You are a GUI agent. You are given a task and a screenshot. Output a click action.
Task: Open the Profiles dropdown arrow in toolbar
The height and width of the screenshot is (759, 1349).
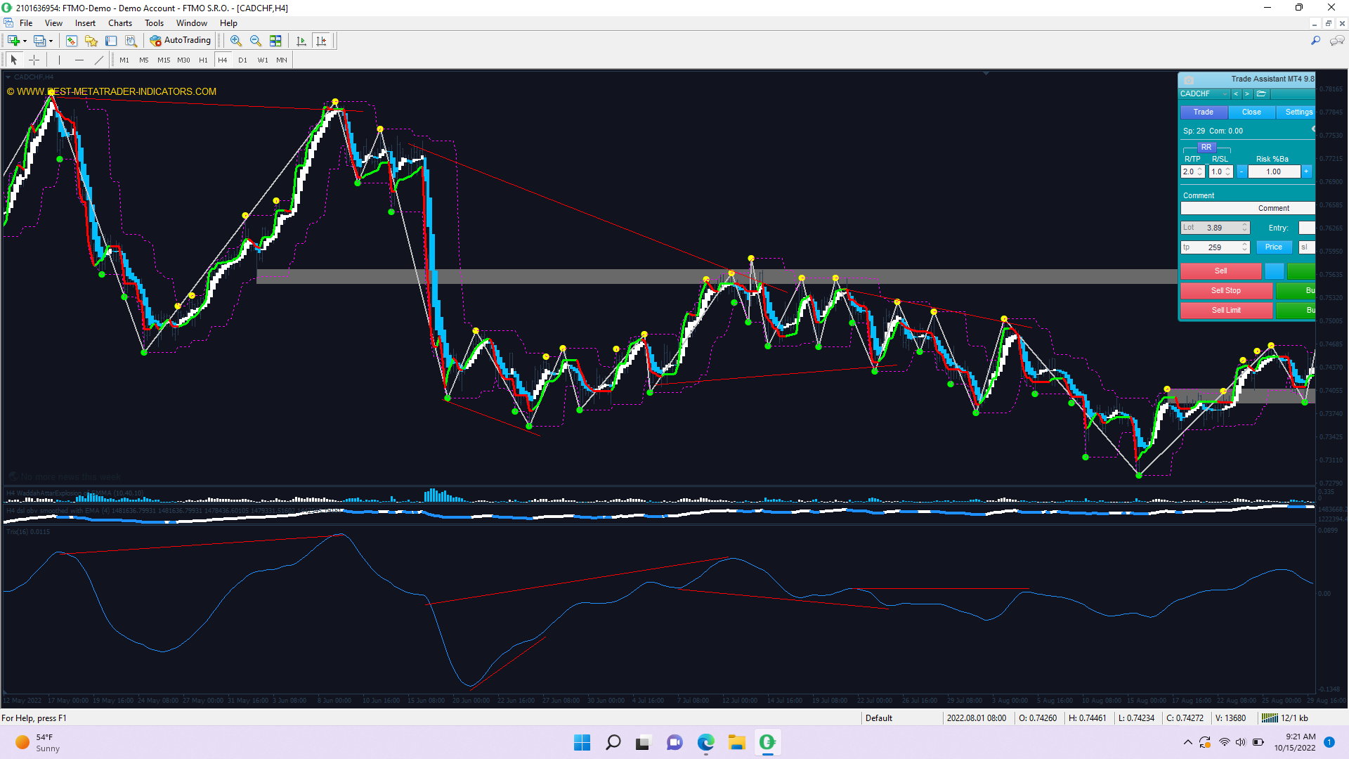pyautogui.click(x=51, y=41)
